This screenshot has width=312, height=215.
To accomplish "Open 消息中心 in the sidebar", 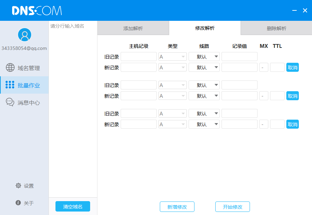I will click(x=24, y=102).
